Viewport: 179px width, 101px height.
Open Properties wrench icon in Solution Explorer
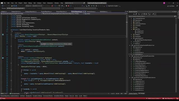153,14
